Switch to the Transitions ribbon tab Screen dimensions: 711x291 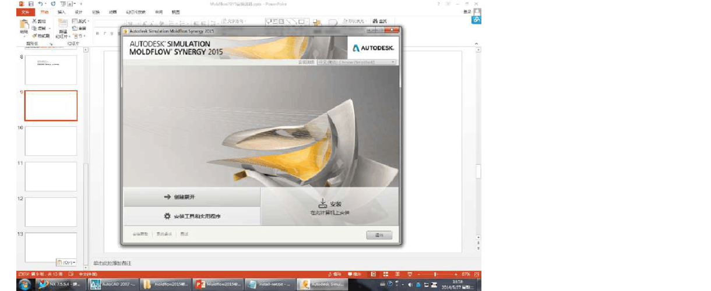(96, 12)
